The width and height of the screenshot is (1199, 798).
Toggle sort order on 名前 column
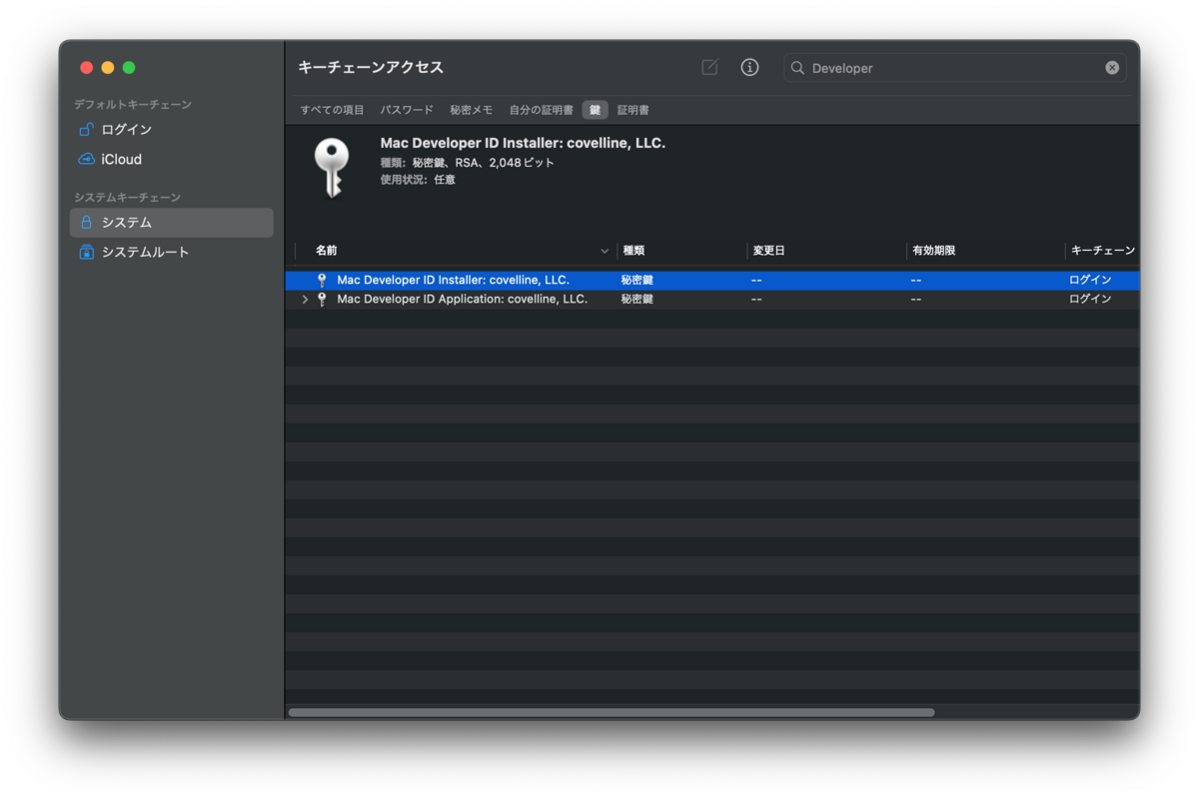click(x=604, y=251)
